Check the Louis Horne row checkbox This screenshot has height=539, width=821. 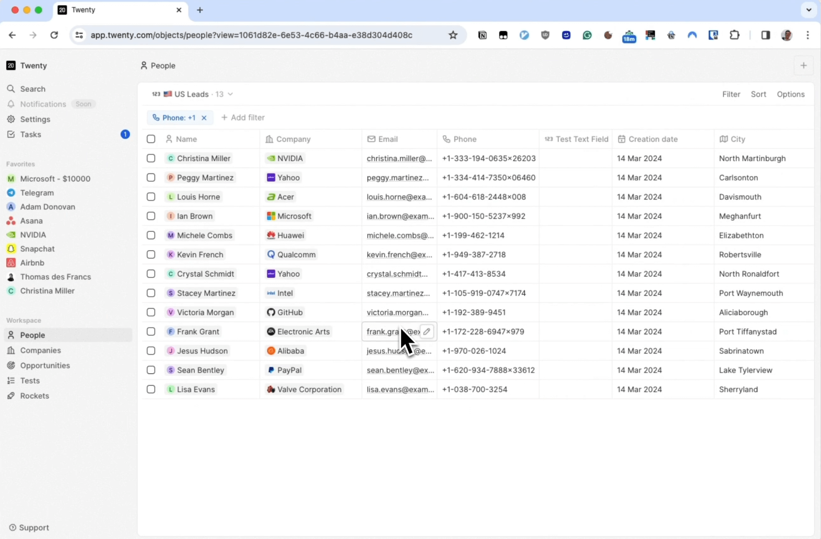[151, 197]
